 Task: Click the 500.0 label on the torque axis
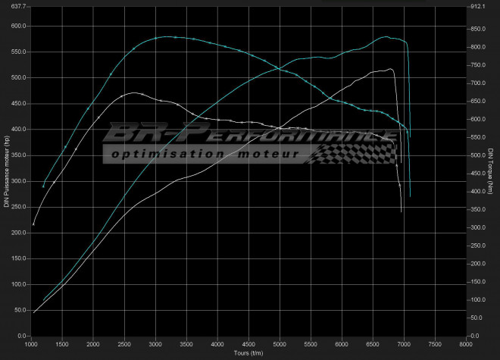tap(477, 155)
